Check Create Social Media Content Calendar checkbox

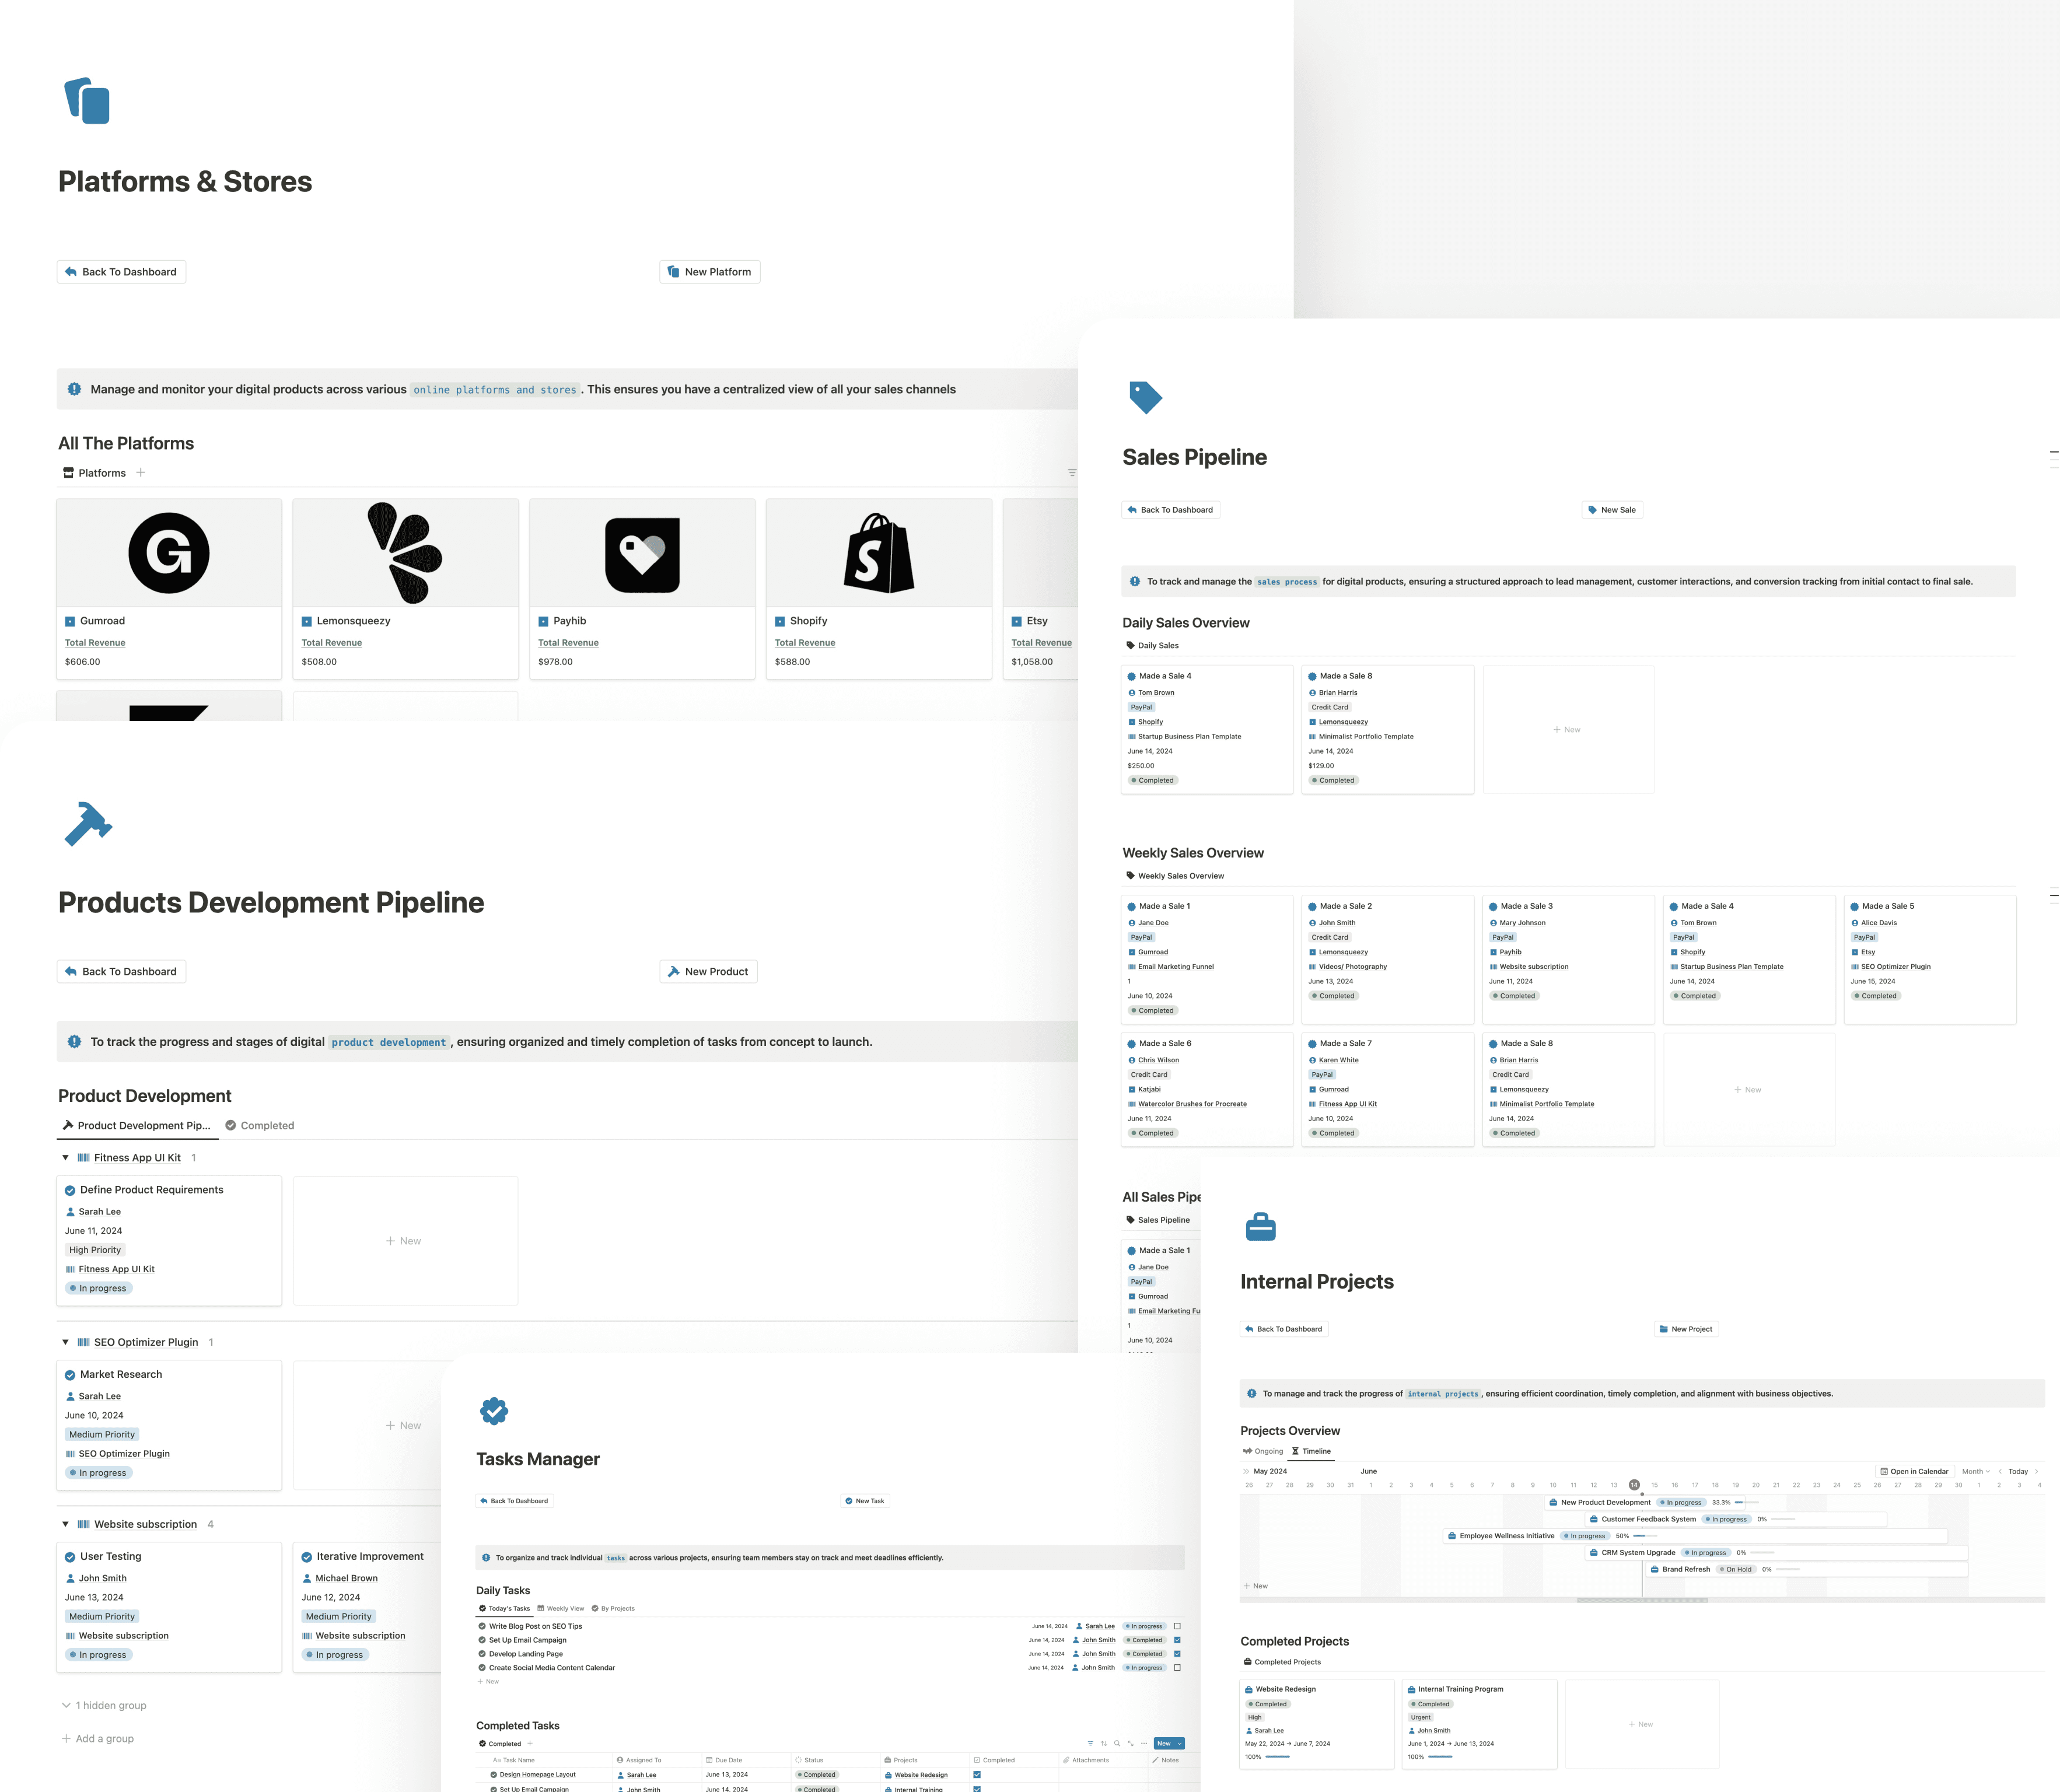pos(1177,1668)
